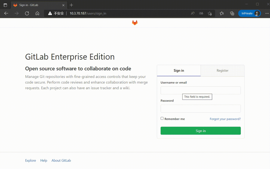
Task: Switch to the Sign in tab
Action: point(179,71)
